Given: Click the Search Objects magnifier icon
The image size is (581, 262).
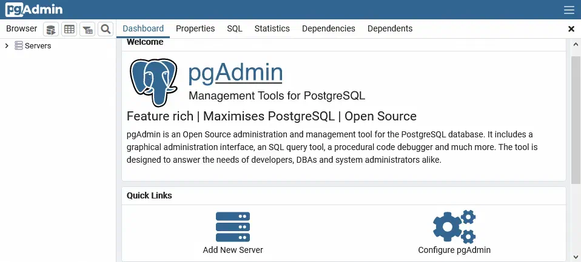Looking at the screenshot, I should click(106, 29).
